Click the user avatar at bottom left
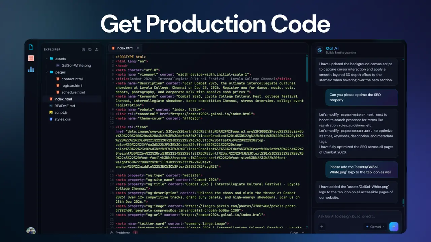Viewport: 431px width, 242px height. 31,231
